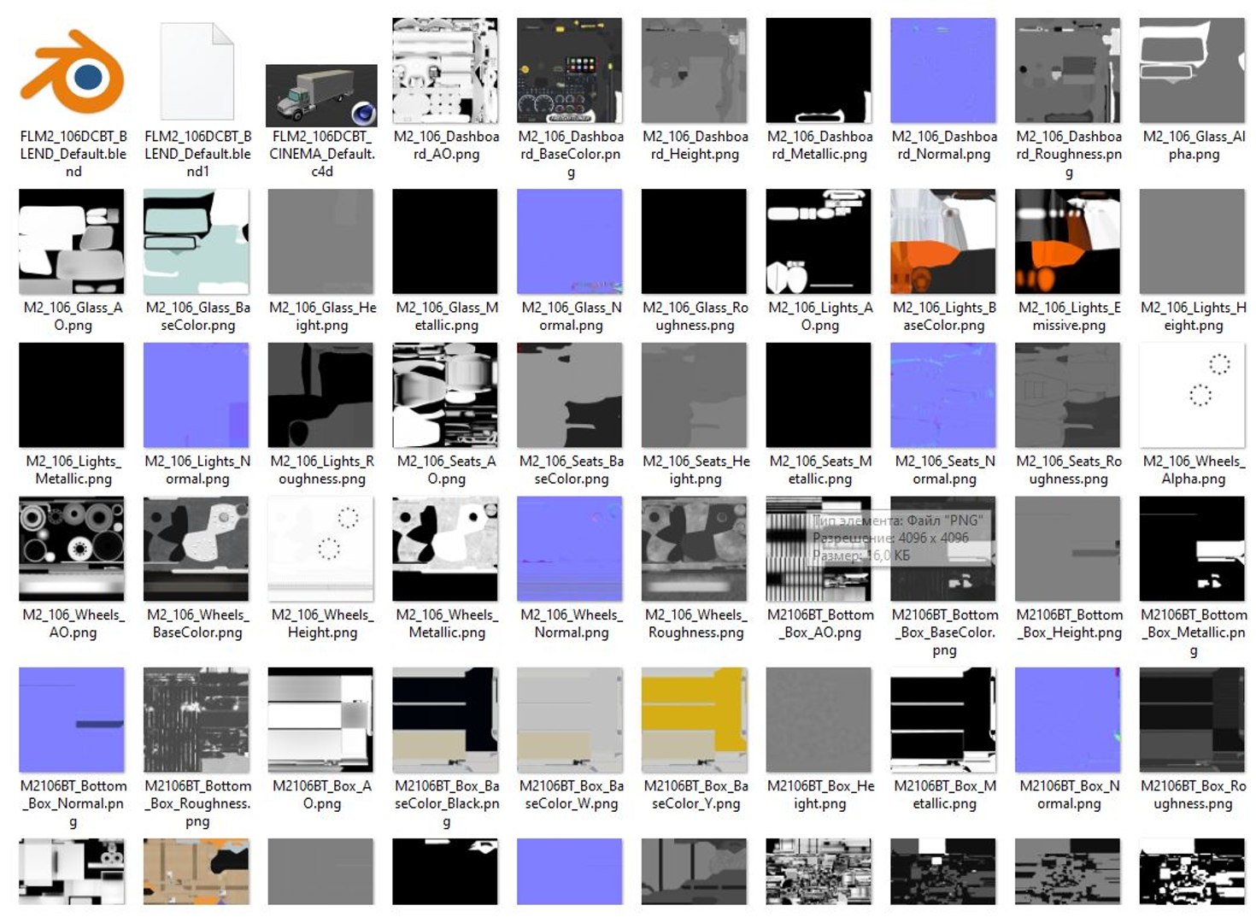1256x923 pixels.
Task: Select M2_106_Dashboard_AO.png thumbnail
Action: tap(445, 71)
